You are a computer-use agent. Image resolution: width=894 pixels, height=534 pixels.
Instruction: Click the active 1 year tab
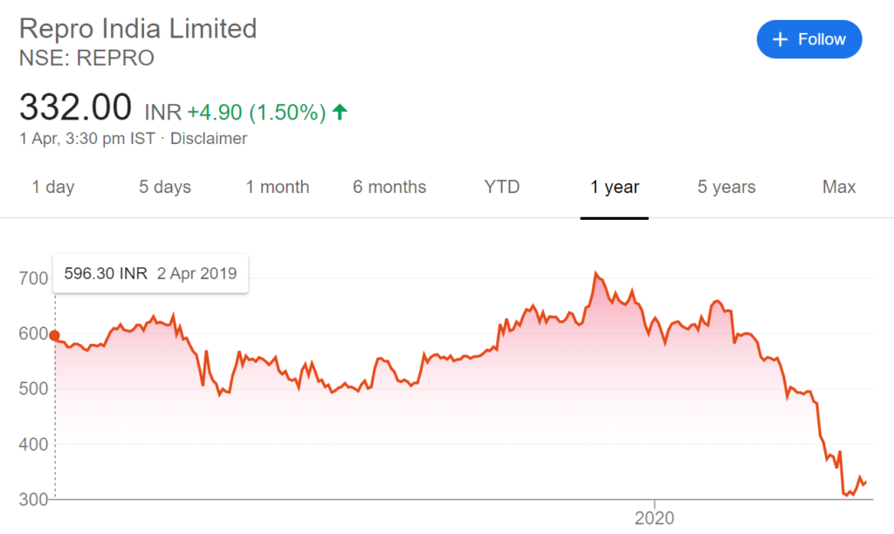[x=615, y=187]
